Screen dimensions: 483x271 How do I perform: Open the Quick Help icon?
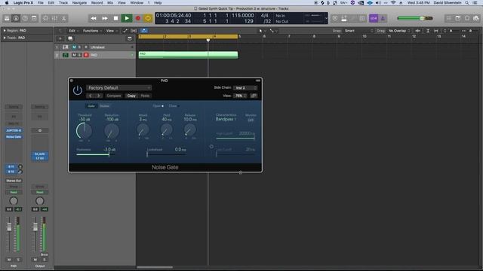click(25, 18)
